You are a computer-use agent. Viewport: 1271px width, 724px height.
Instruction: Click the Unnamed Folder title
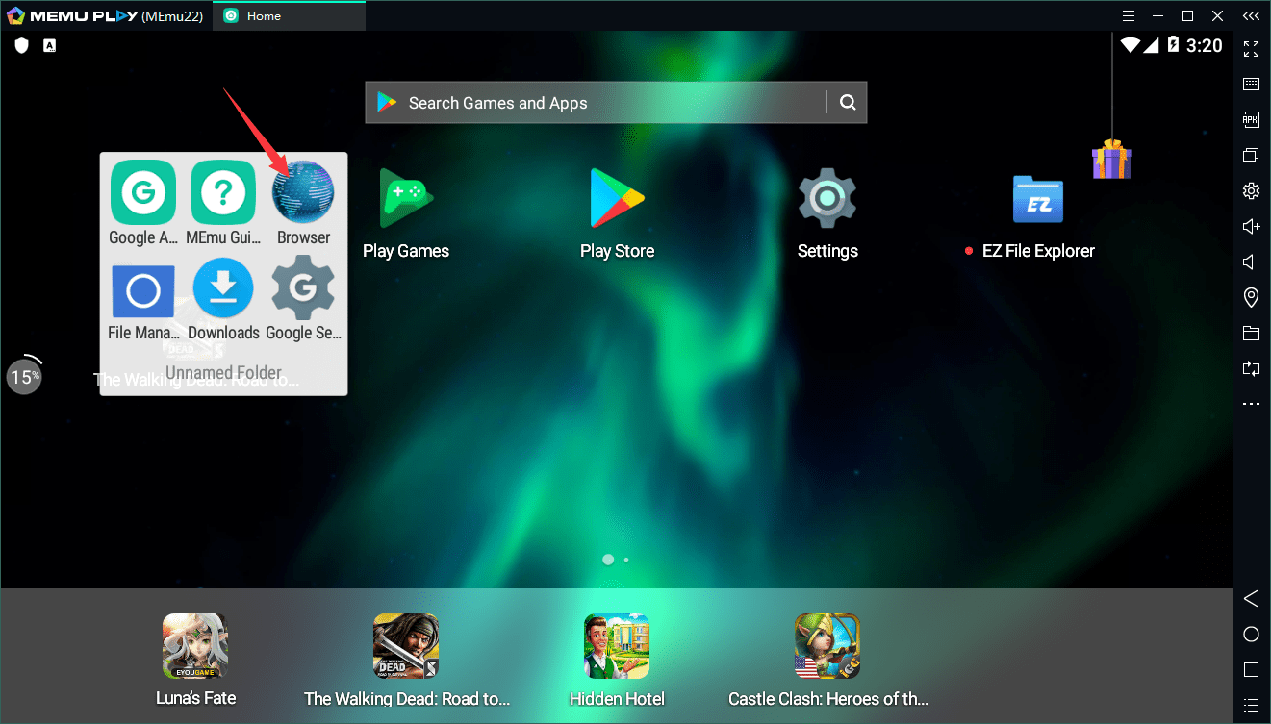pyautogui.click(x=223, y=372)
